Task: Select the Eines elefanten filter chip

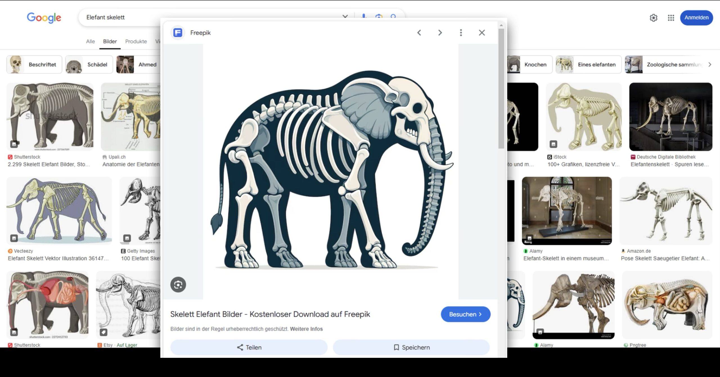Action: pyautogui.click(x=588, y=64)
